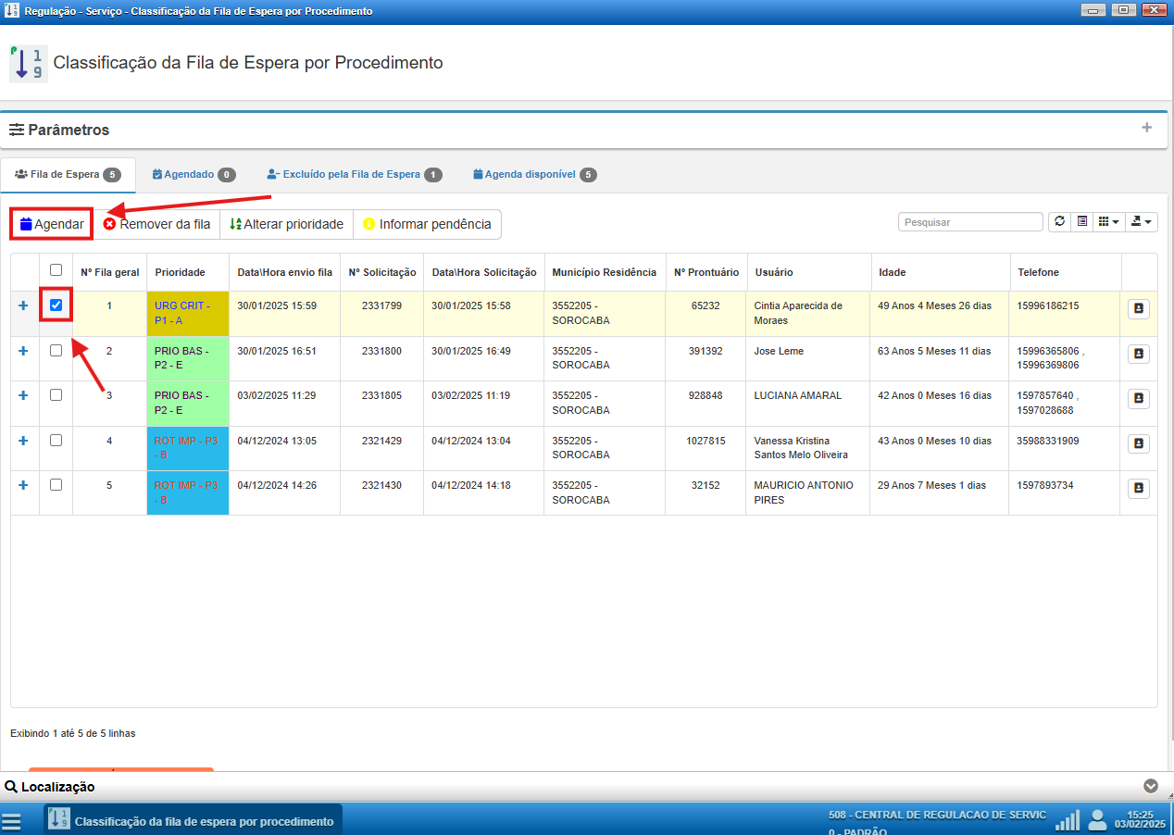Click the refresh table icon
This screenshot has height=835, width=1174.
(x=1059, y=222)
